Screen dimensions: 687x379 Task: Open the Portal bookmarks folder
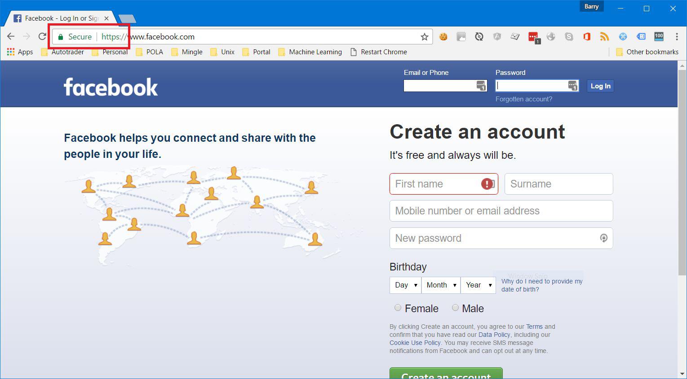[x=256, y=52]
